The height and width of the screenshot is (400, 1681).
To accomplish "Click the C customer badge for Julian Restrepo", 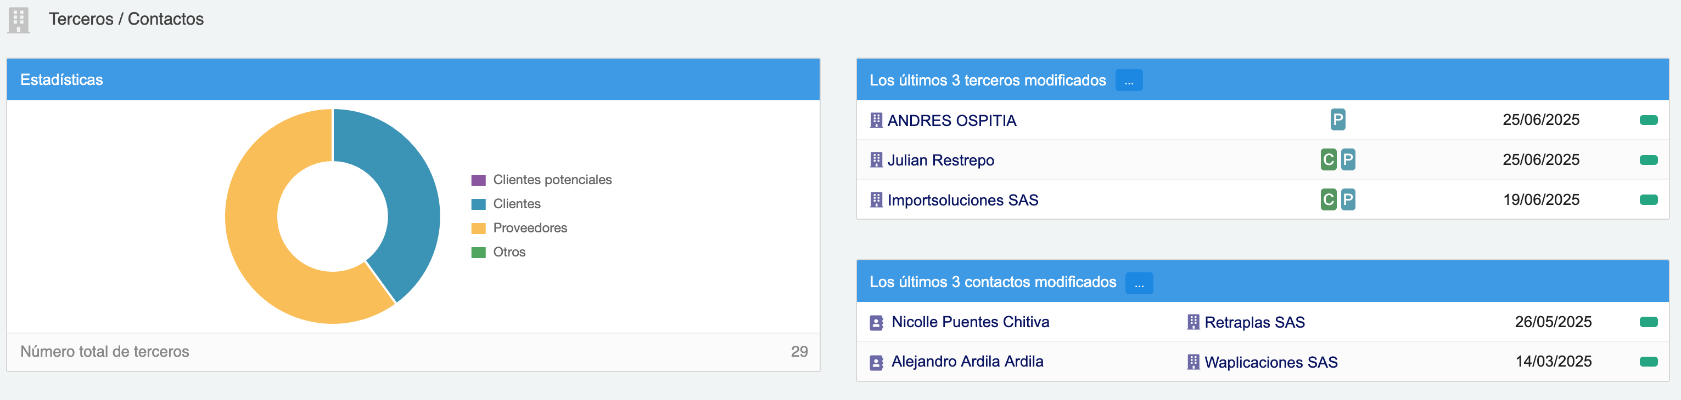I will coord(1328,159).
